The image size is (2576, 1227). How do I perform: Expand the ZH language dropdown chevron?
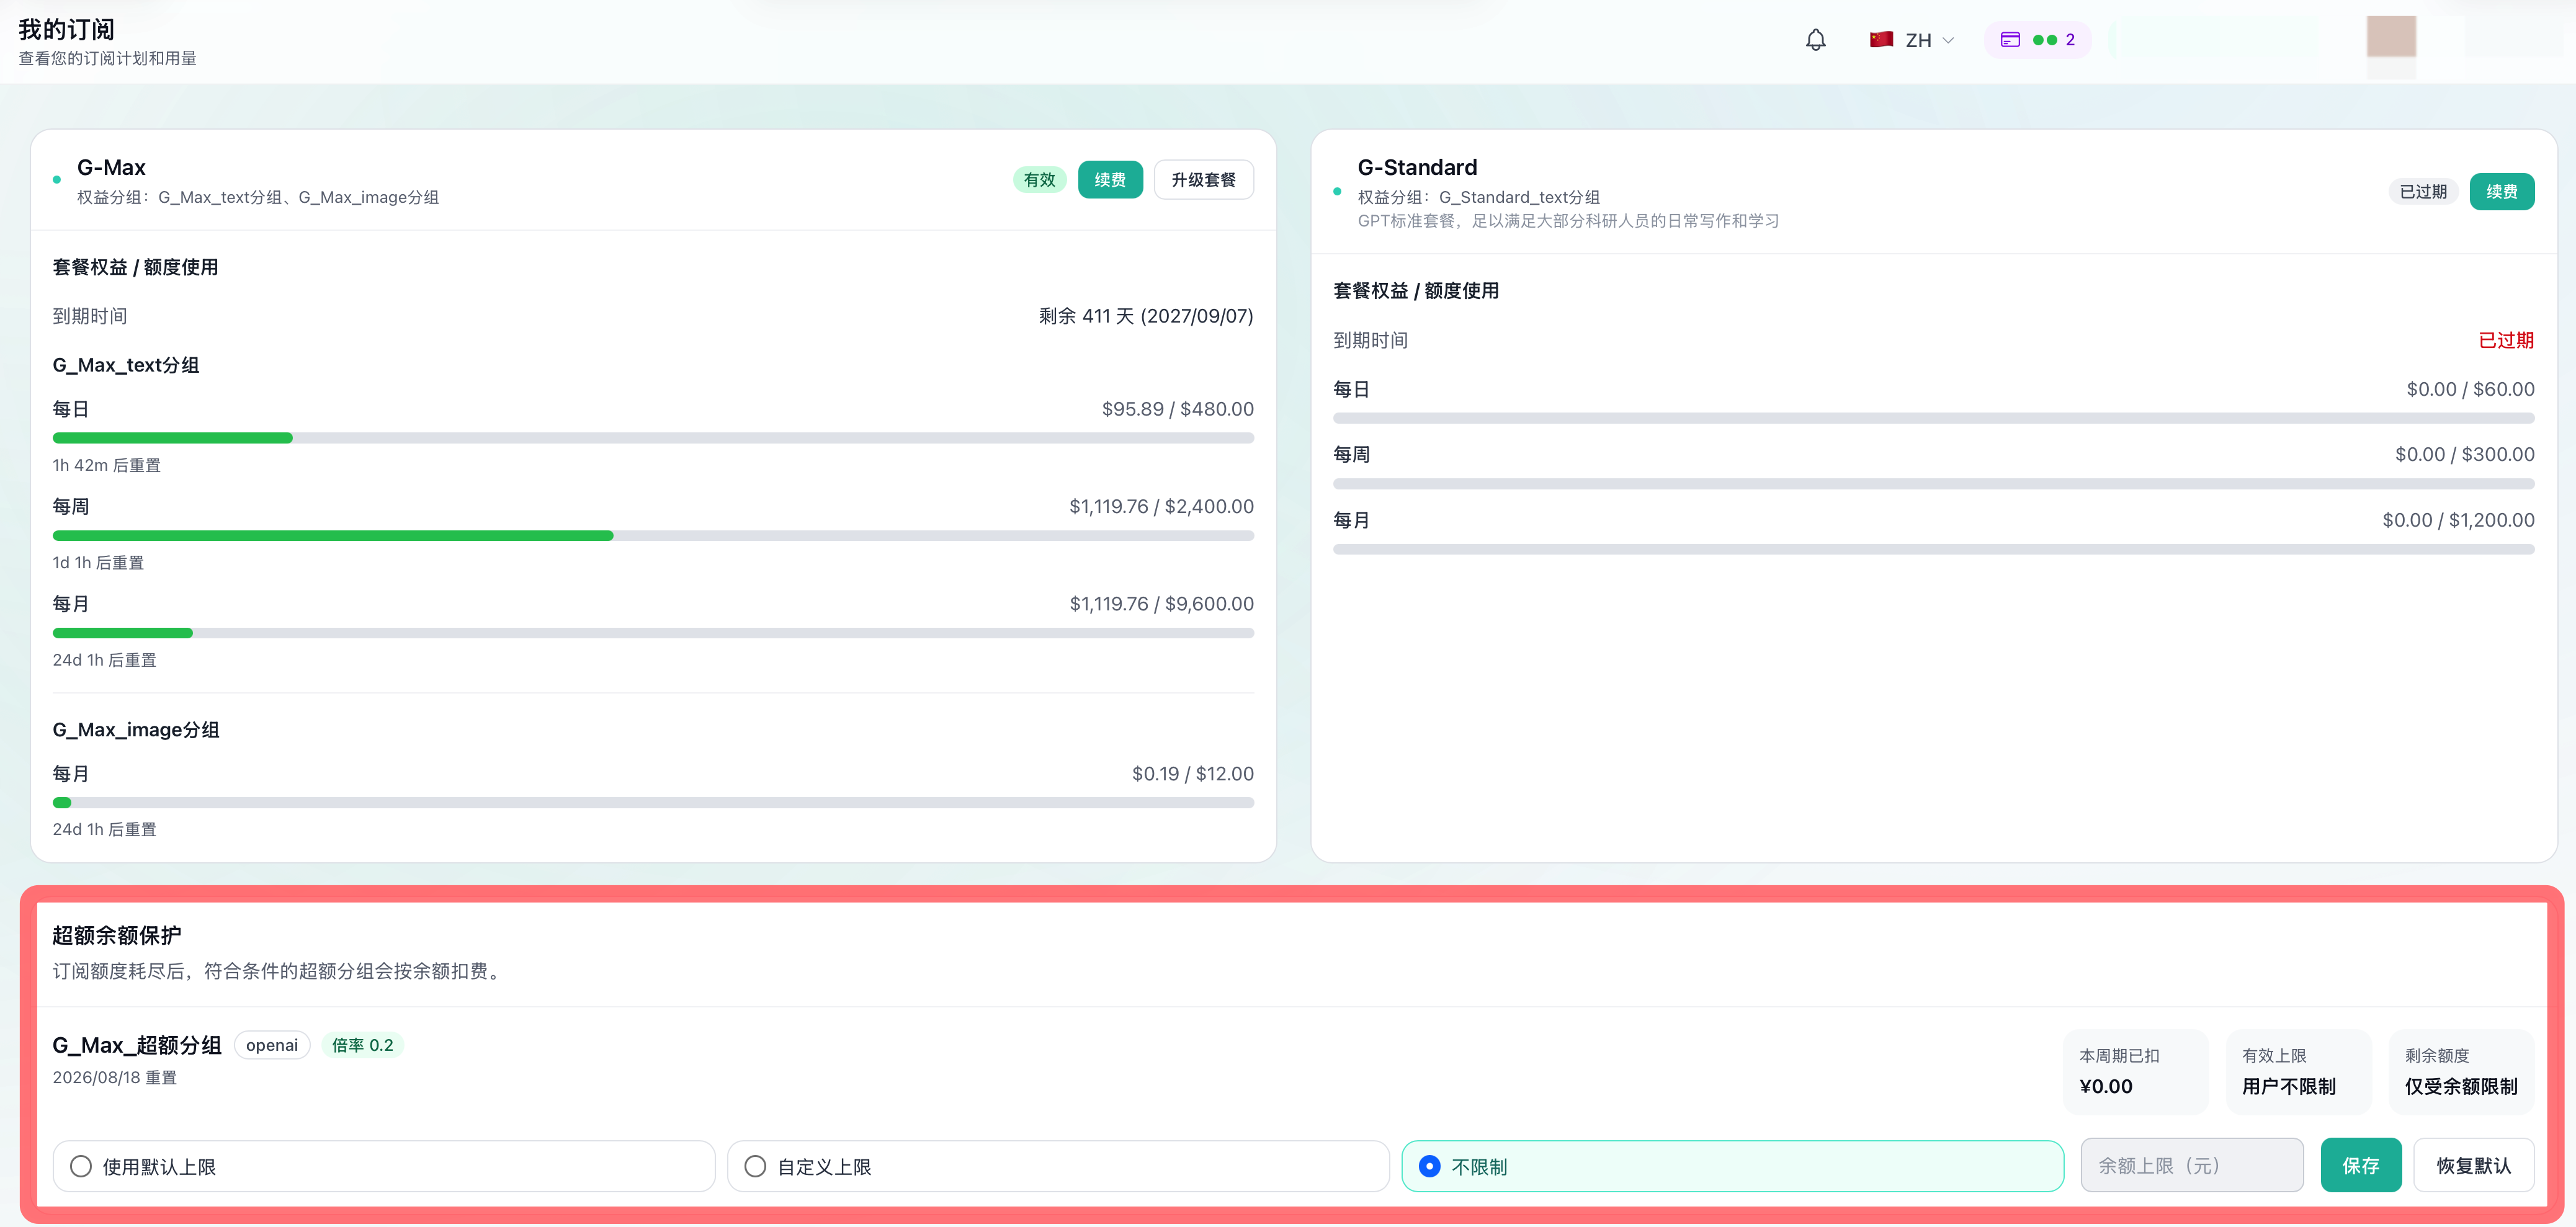click(1948, 40)
